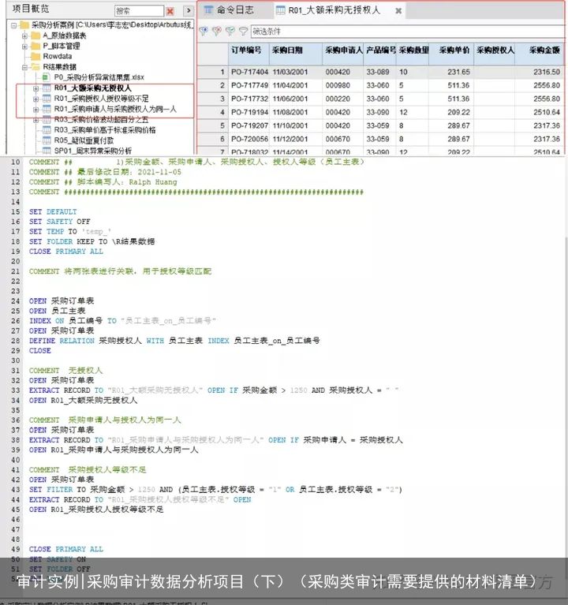Viewport: 568px width, 605px height.
Task: Click the table icon of SP01_周末异常采购分析
Action: tap(47, 151)
